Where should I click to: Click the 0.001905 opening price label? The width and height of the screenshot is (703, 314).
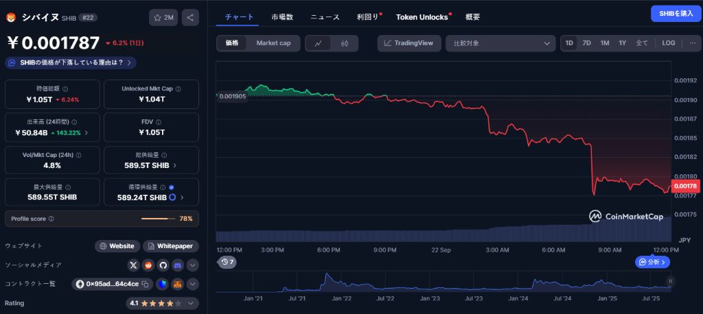tap(233, 96)
